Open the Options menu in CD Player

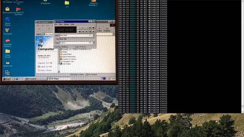click(x=67, y=24)
